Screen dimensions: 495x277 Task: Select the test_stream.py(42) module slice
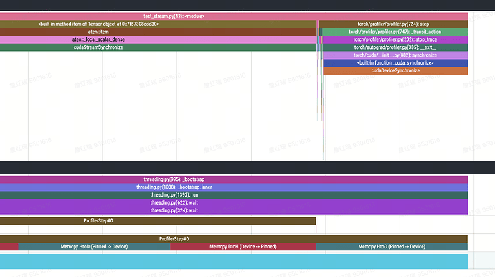point(234,16)
